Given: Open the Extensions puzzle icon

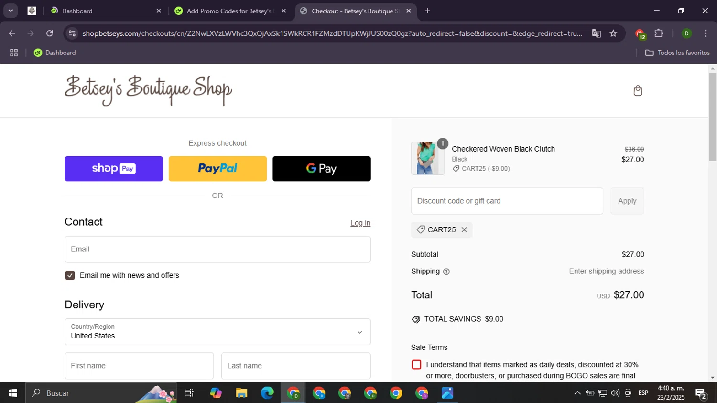Looking at the screenshot, I should pos(659,33).
